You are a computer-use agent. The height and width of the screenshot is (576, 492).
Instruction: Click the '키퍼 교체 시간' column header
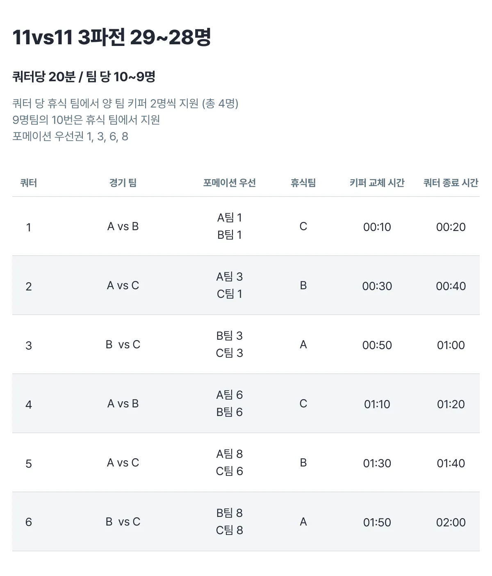pyautogui.click(x=377, y=183)
